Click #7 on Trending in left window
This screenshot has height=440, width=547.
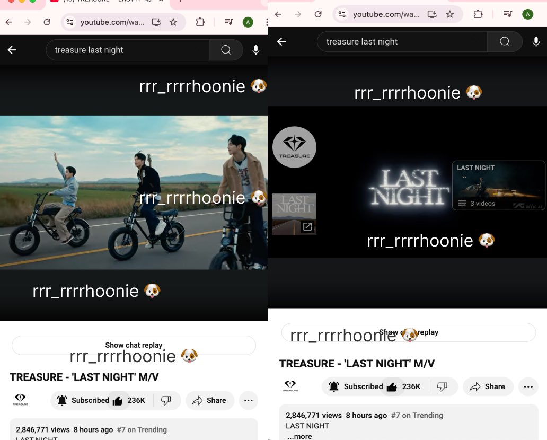pos(142,429)
